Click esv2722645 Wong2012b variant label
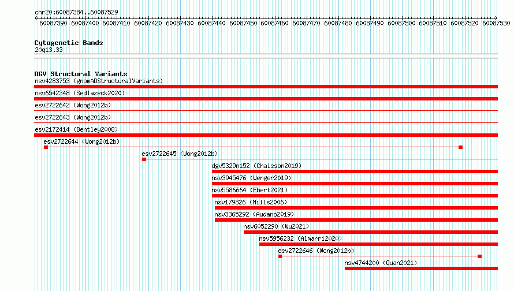The width and height of the screenshot is (514, 291). coord(180,154)
